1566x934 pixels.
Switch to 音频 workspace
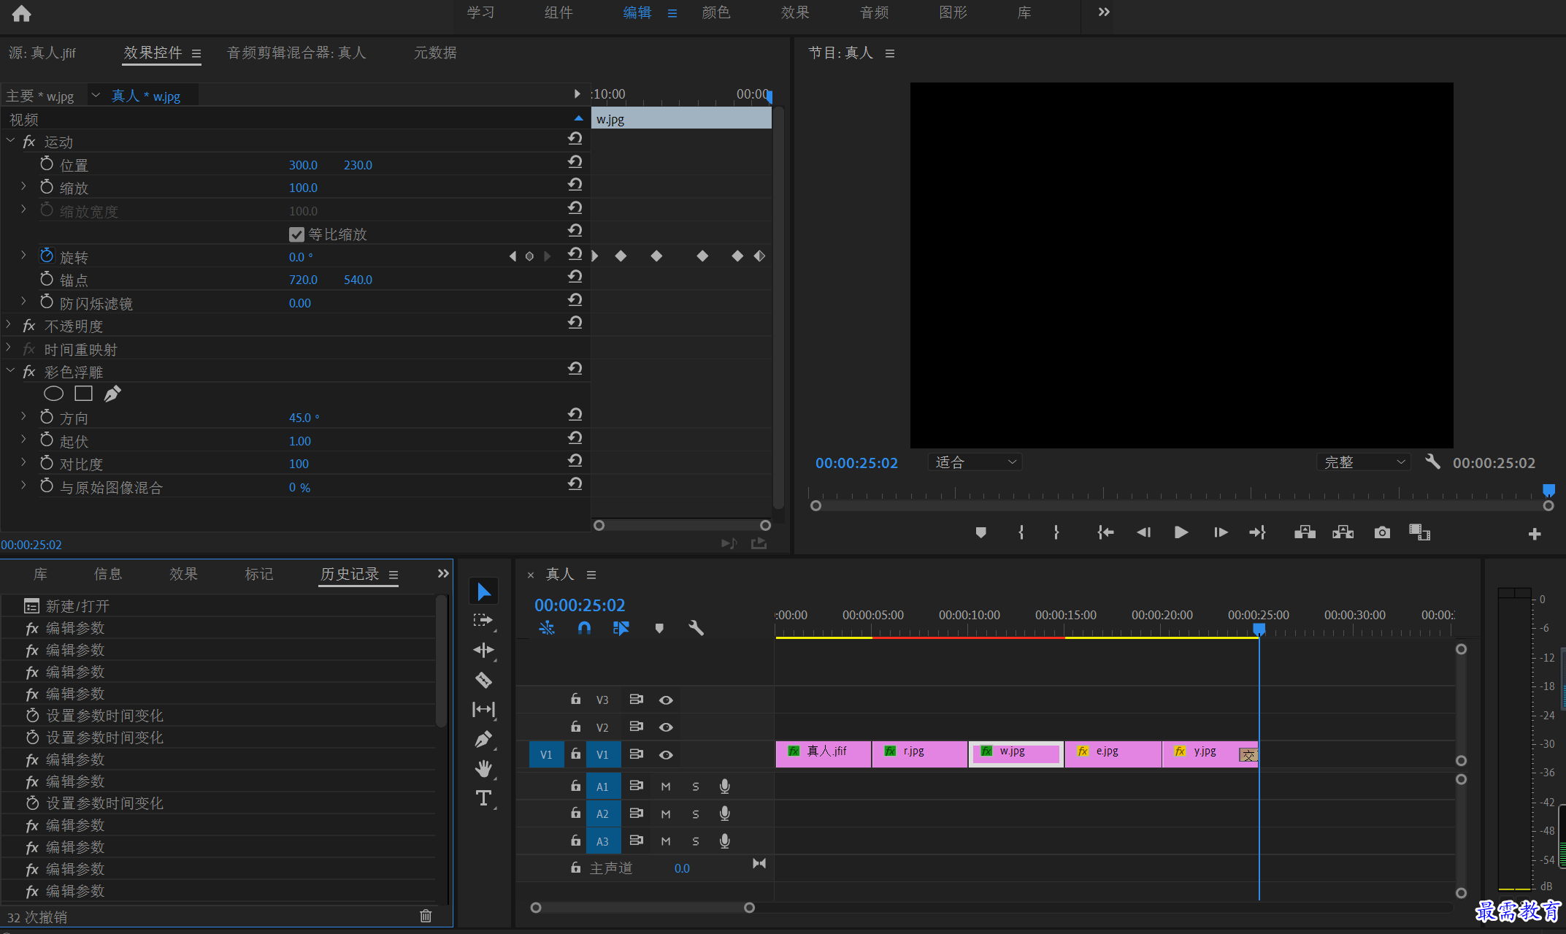point(874,12)
